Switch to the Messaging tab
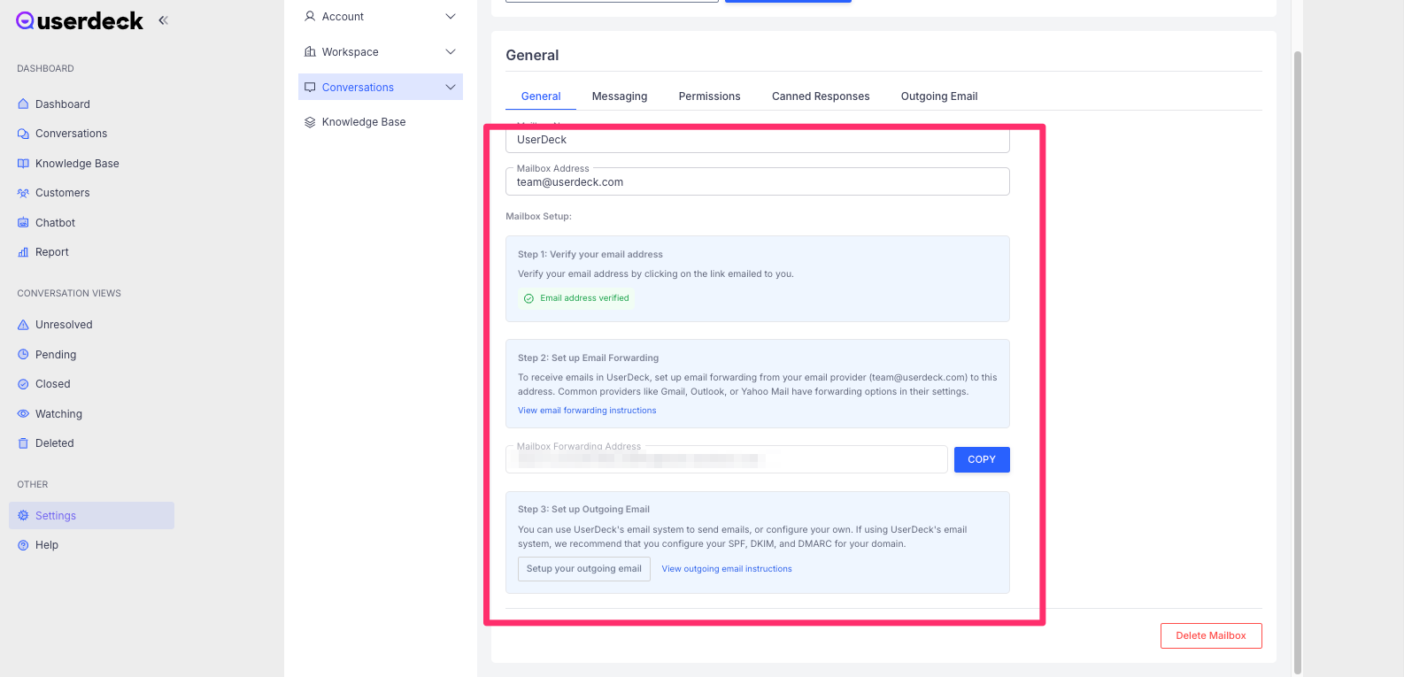1404x677 pixels. [620, 96]
